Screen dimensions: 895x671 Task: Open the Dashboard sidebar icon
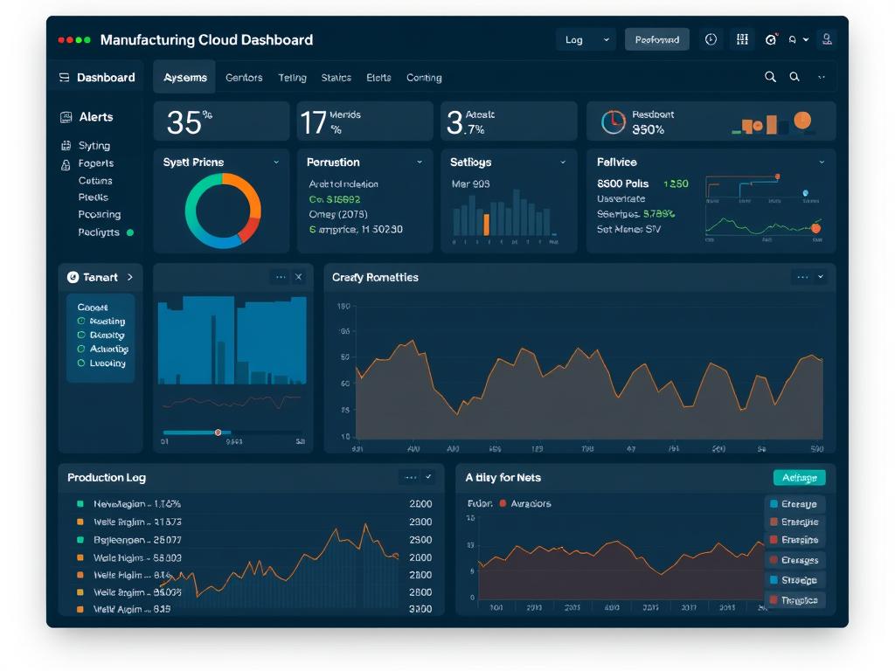pyautogui.click(x=64, y=77)
